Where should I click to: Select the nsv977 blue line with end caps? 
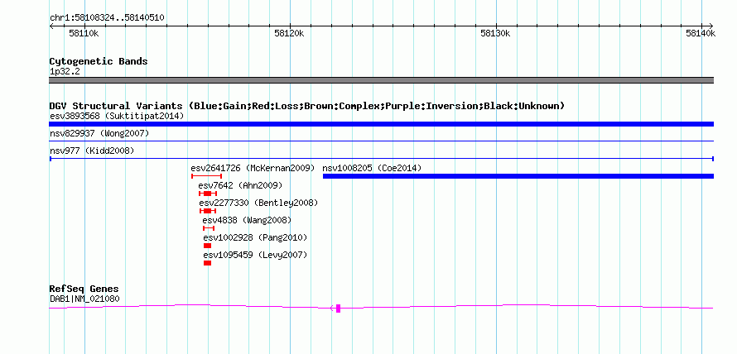pos(381,159)
